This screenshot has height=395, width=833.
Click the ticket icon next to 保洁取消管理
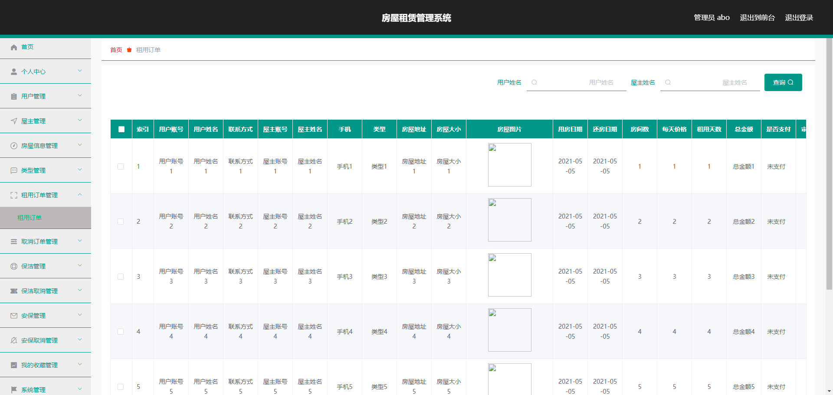pos(14,291)
